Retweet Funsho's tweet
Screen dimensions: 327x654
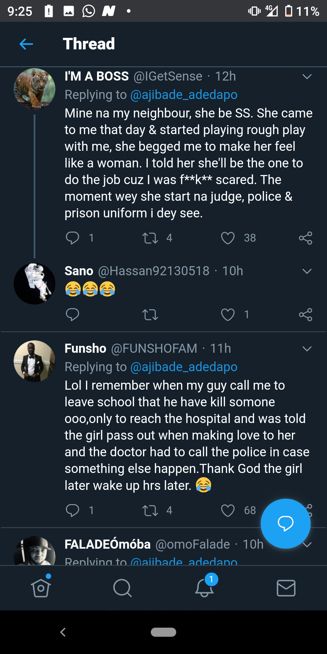(x=150, y=510)
